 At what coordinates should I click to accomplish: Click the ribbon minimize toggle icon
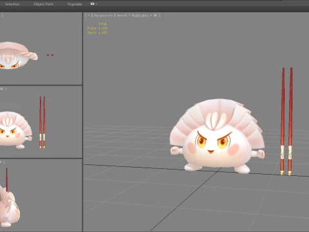93,4
